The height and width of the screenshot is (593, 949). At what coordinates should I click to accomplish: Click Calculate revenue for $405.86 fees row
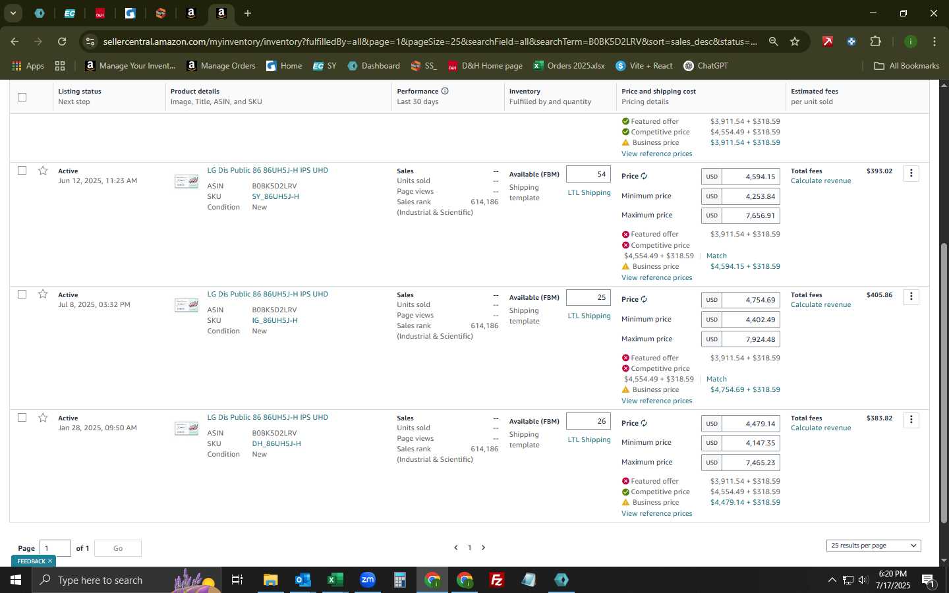coord(820,304)
